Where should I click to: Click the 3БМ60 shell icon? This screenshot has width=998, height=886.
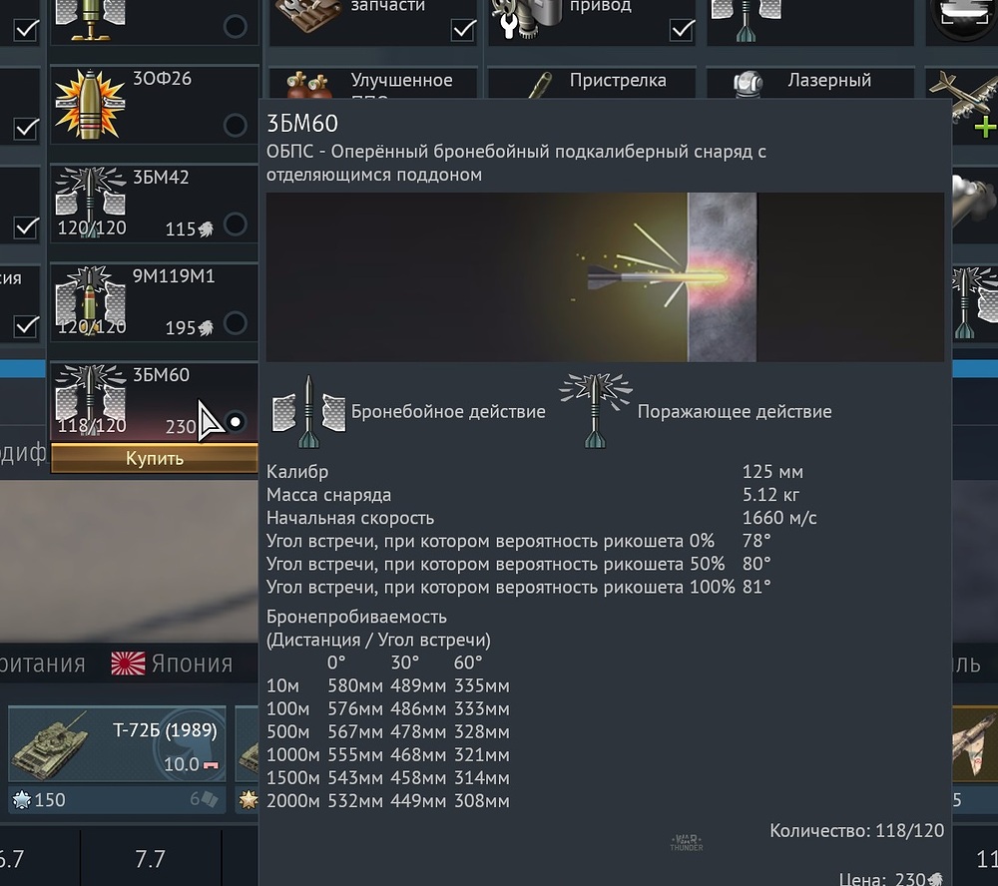91,400
